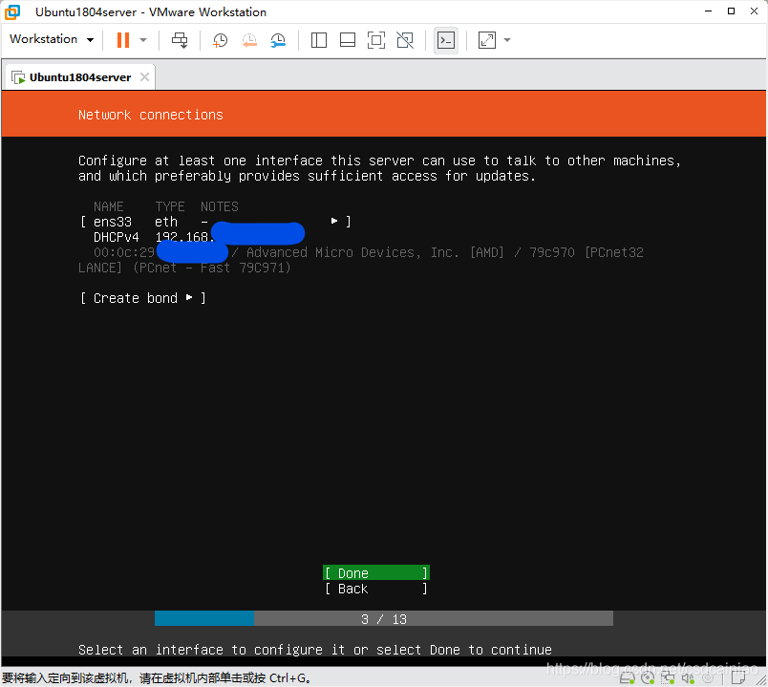The width and height of the screenshot is (768, 687).
Task: Open the message log icon
Action: click(x=737, y=678)
